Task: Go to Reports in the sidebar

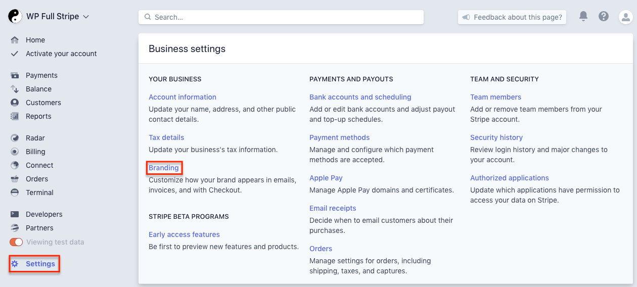Action: (x=38, y=116)
